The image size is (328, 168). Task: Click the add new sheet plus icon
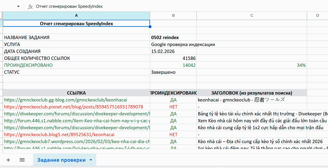point(8,160)
